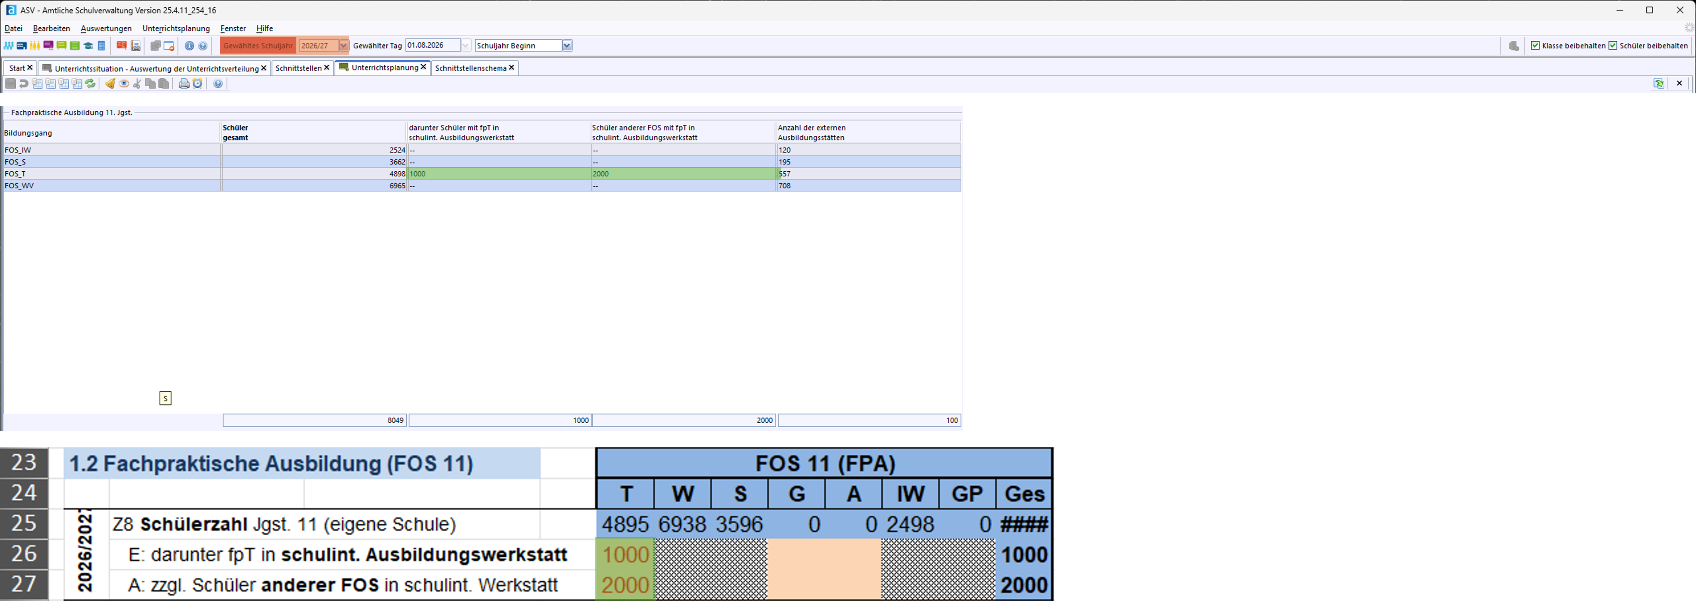
Task: Toggle the Klasse beibehalten checkbox
Action: coord(1535,46)
